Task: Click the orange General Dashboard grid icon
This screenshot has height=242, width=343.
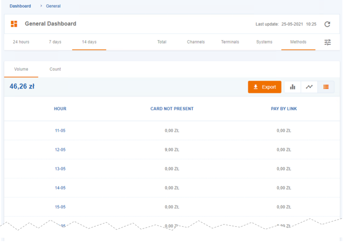Action: pos(14,24)
